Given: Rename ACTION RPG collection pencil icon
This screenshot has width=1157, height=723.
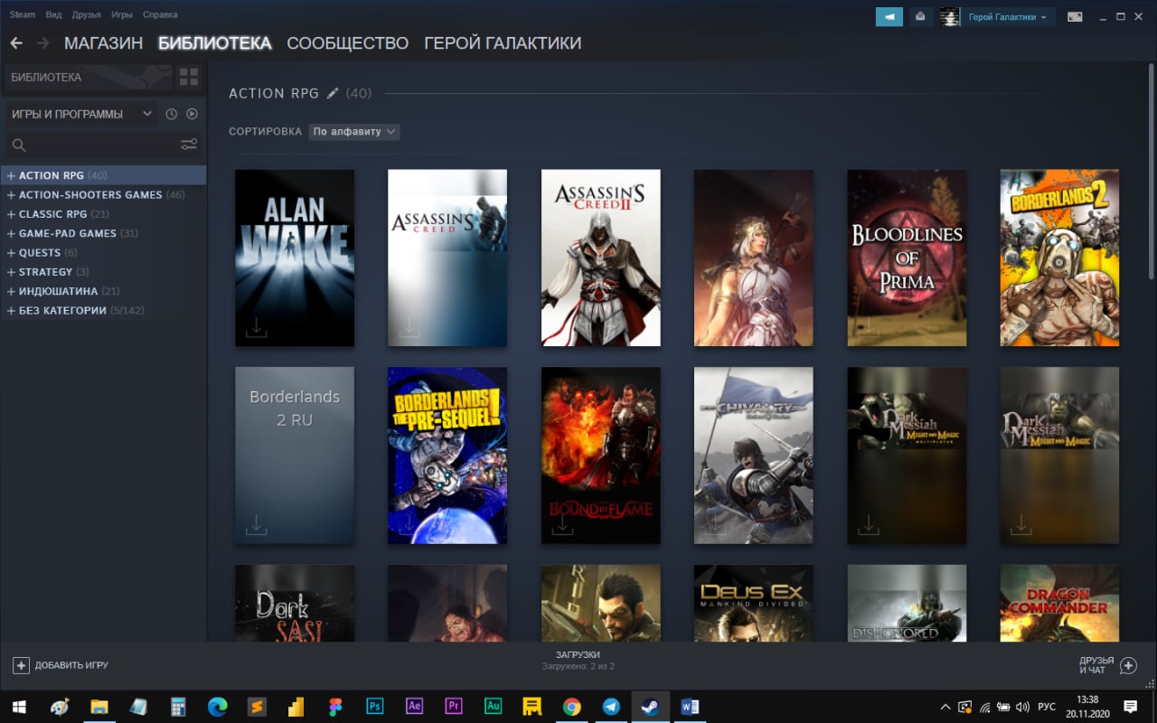Looking at the screenshot, I should click(x=333, y=93).
